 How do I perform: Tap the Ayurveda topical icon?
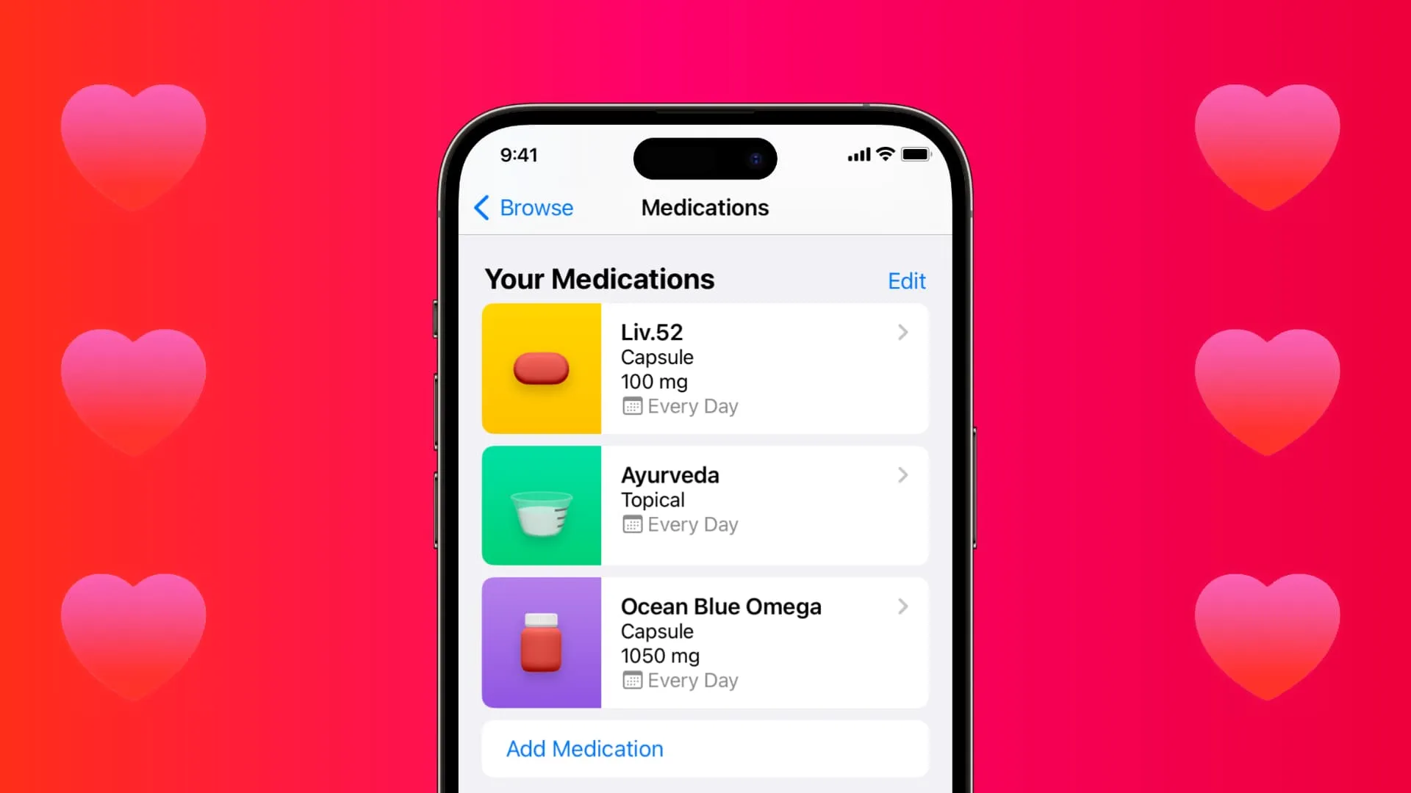point(541,504)
